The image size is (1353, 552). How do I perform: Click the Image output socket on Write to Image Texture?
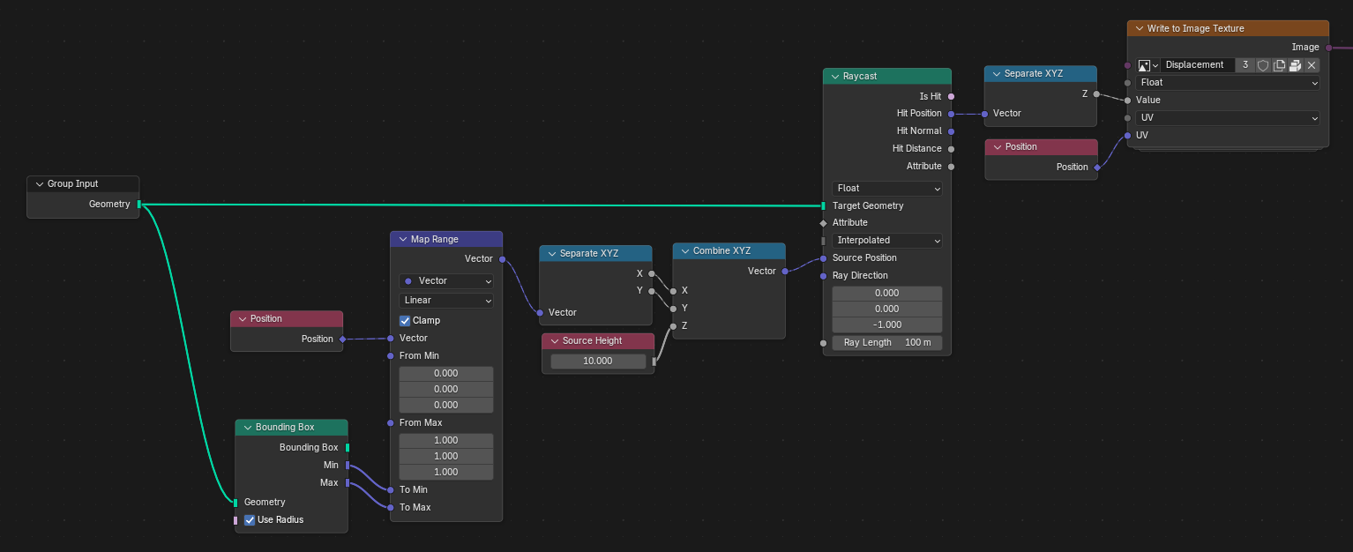(x=1329, y=48)
